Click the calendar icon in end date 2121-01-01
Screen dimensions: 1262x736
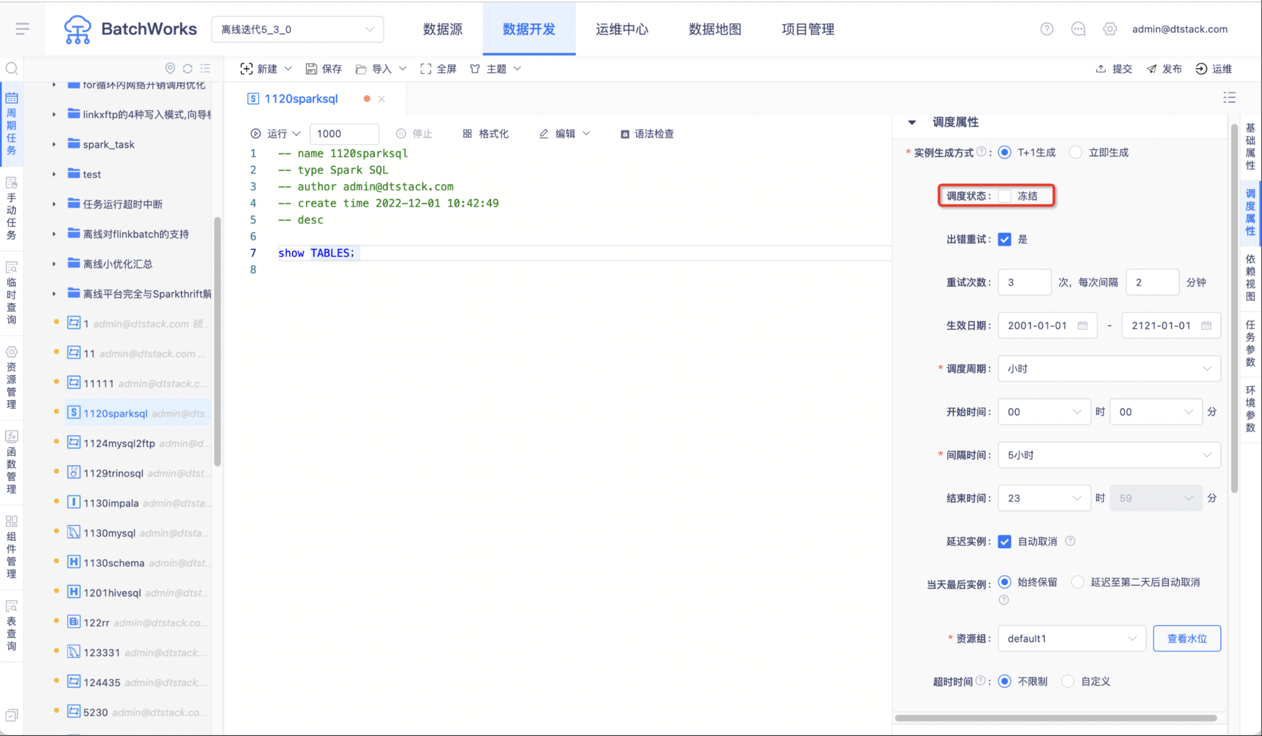(x=1206, y=325)
